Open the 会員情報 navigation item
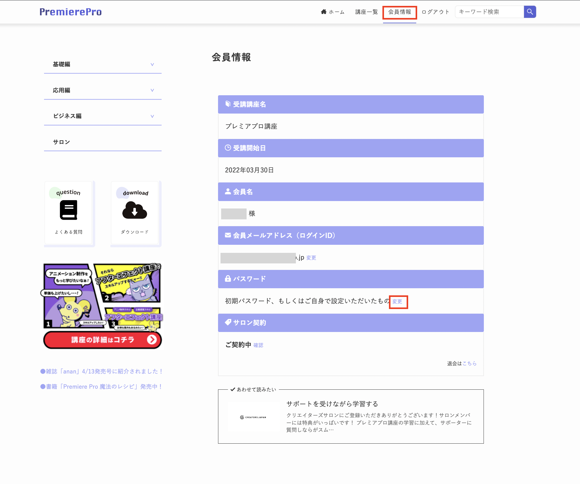This screenshot has width=580, height=484. click(x=400, y=12)
